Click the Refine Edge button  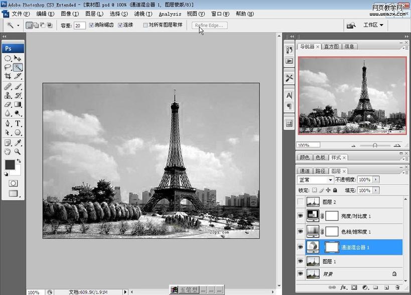(209, 25)
